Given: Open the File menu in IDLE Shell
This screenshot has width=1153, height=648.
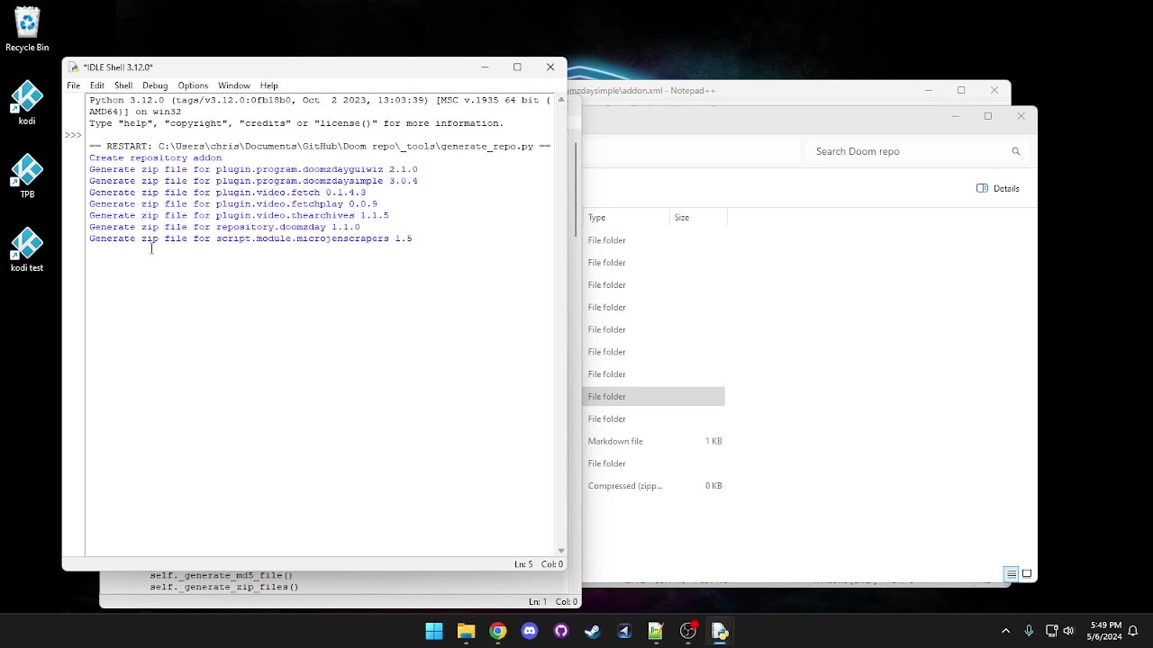Looking at the screenshot, I should (x=73, y=85).
